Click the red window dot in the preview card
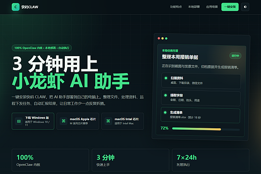This screenshot has height=174, width=261. click(x=159, y=38)
